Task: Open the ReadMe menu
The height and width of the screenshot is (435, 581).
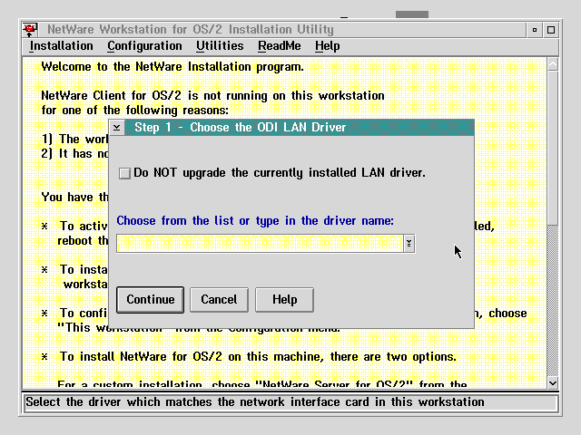Action: (280, 46)
